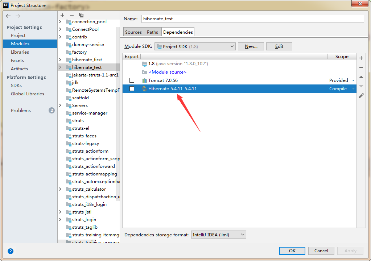Image resolution: width=371 pixels, height=261 pixels.
Task: Open scope dropdown for Hibernate row
Action: (353, 89)
